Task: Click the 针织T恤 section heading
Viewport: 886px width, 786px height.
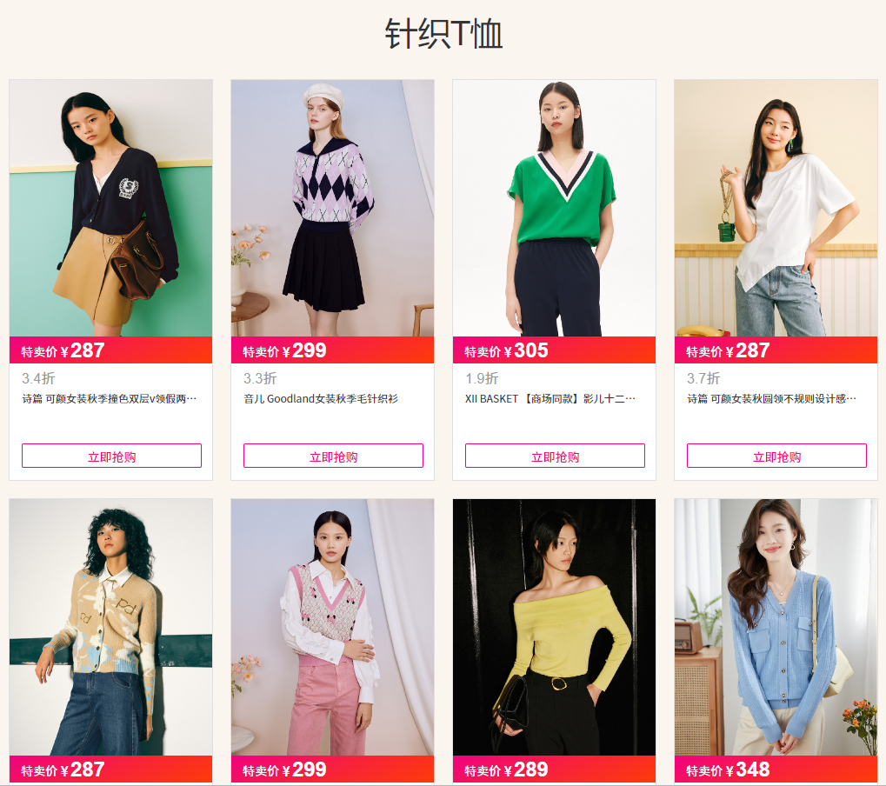Action: pyautogui.click(x=443, y=34)
